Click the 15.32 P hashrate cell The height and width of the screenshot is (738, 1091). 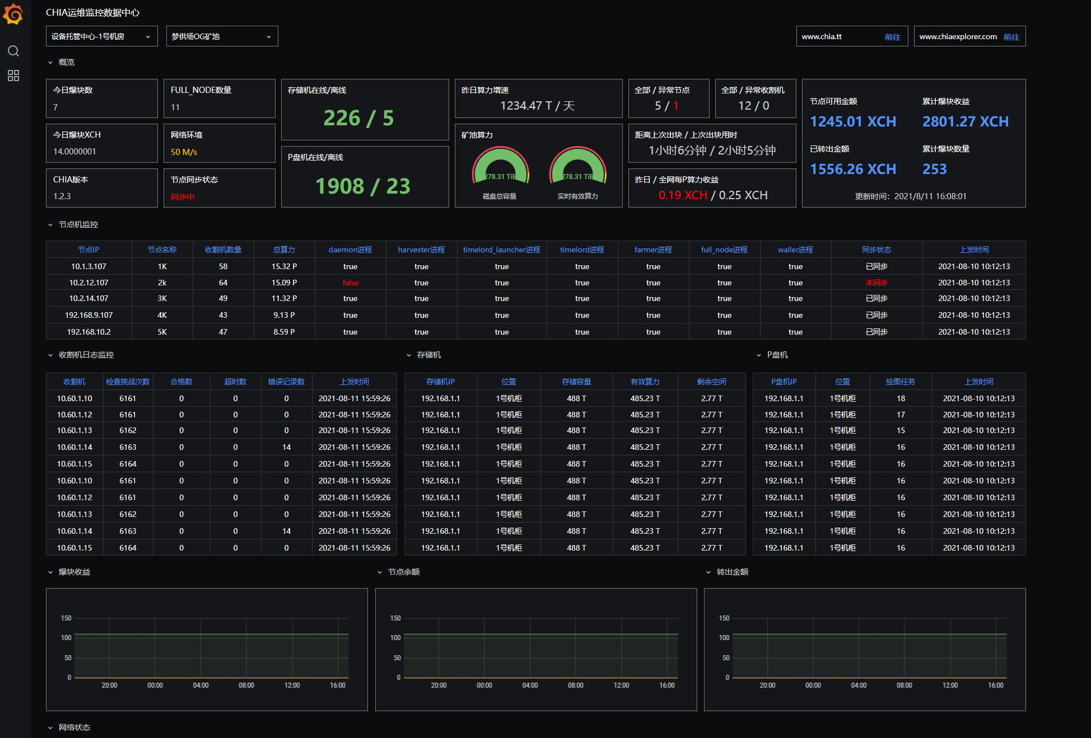tap(284, 266)
